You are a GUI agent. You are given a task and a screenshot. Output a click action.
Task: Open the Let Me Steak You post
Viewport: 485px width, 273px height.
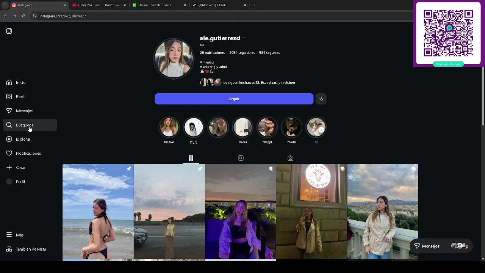click(311, 212)
